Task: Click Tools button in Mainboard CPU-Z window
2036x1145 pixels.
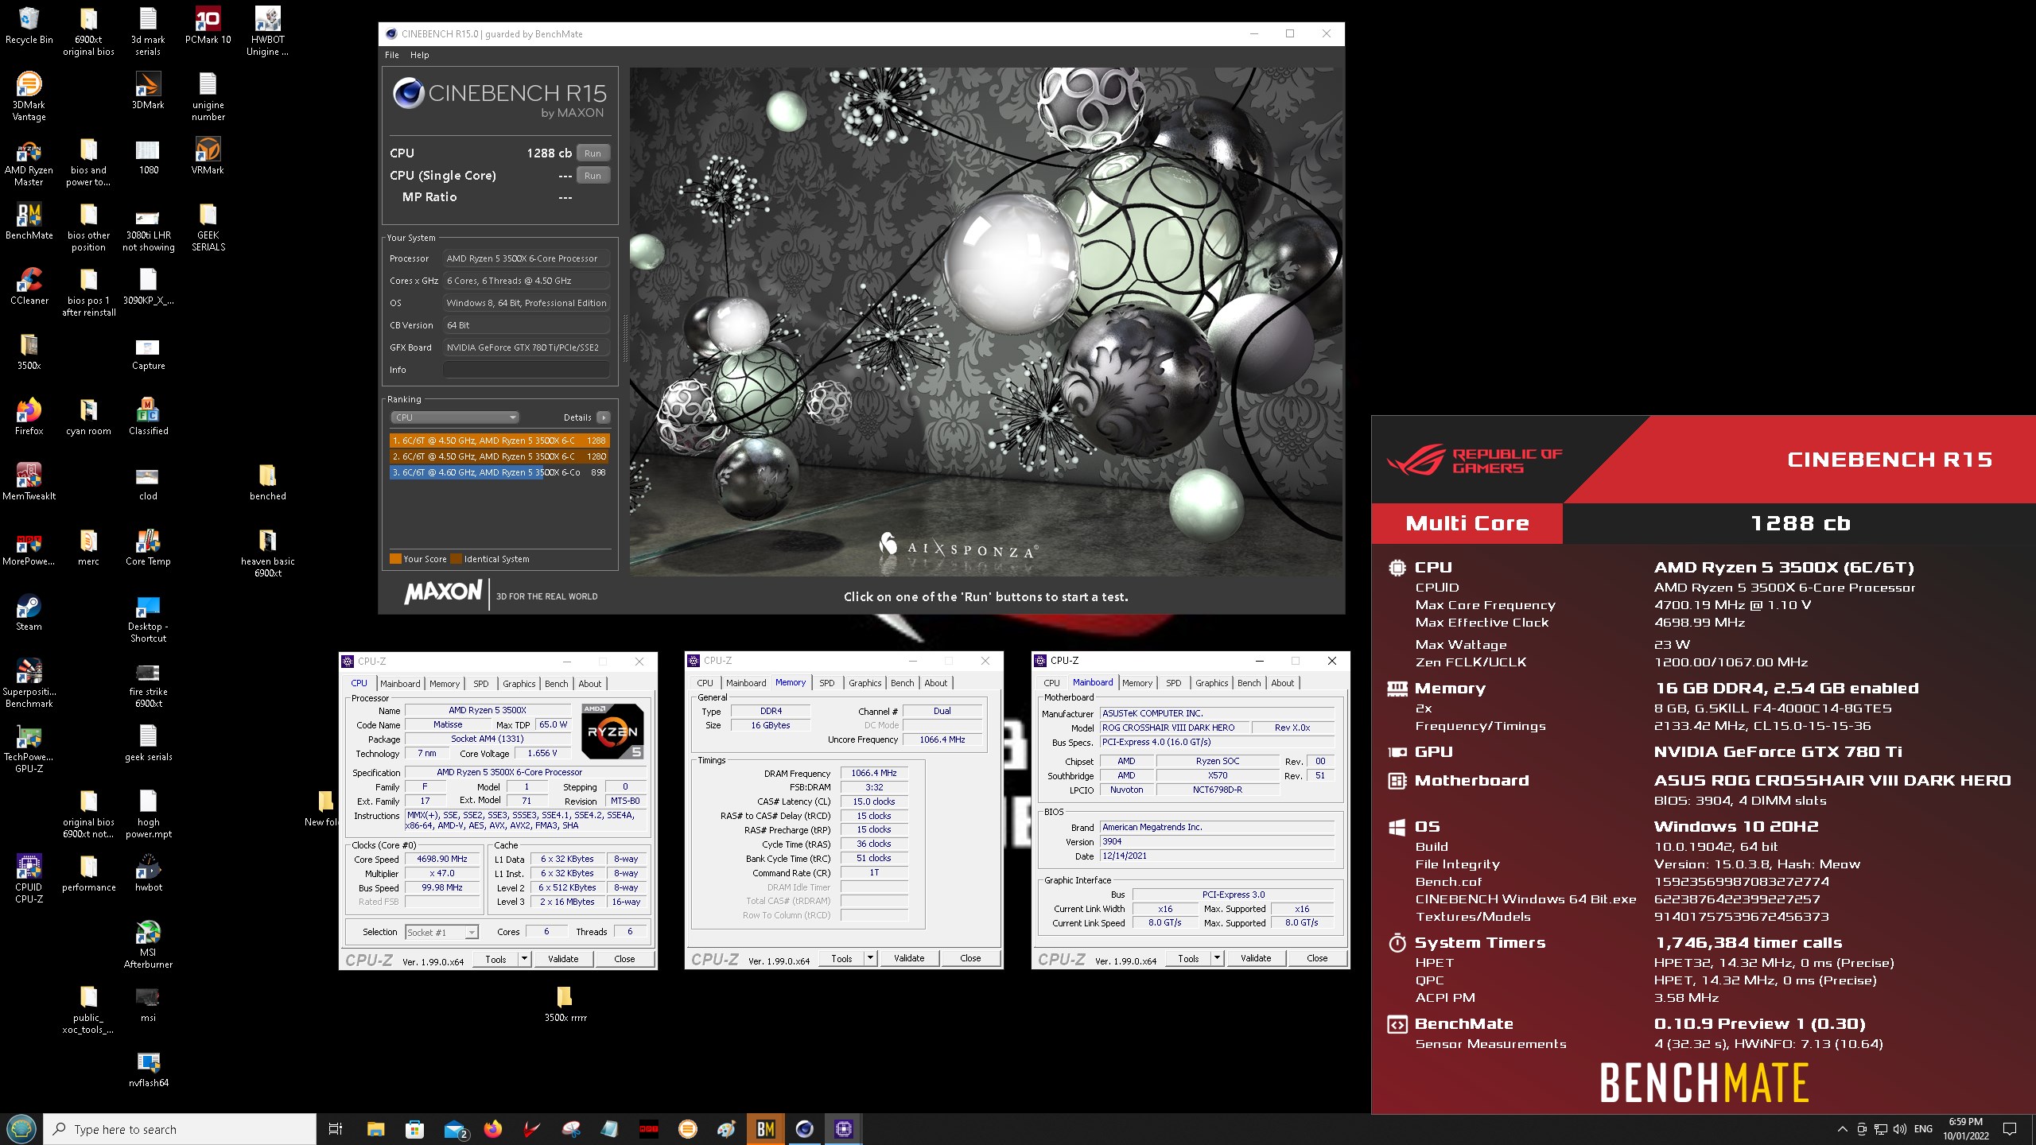Action: [x=1188, y=958]
